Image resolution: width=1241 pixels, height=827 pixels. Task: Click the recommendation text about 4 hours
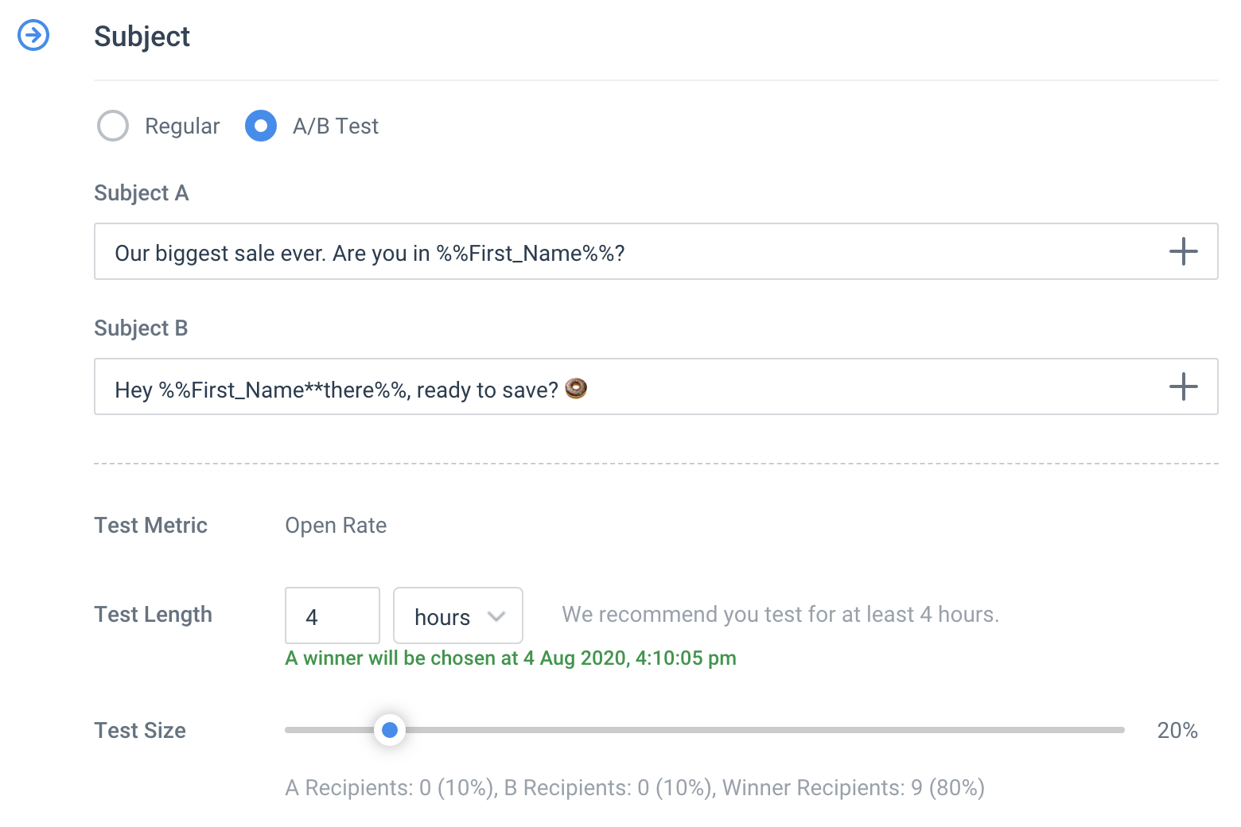click(x=780, y=615)
